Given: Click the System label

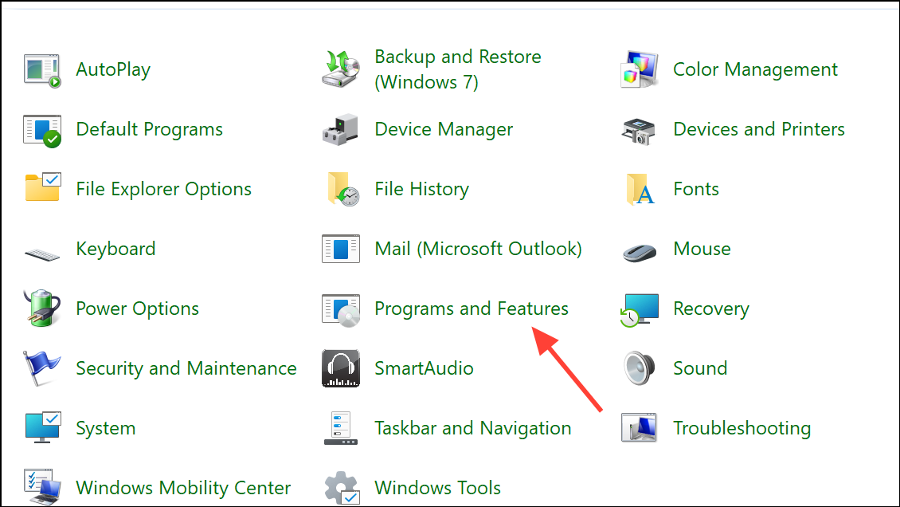Looking at the screenshot, I should tap(106, 428).
